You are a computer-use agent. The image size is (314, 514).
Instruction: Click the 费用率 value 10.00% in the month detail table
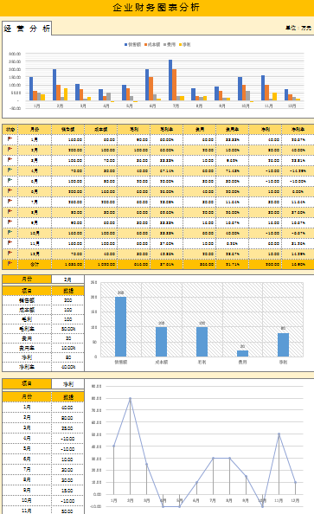click(x=67, y=348)
